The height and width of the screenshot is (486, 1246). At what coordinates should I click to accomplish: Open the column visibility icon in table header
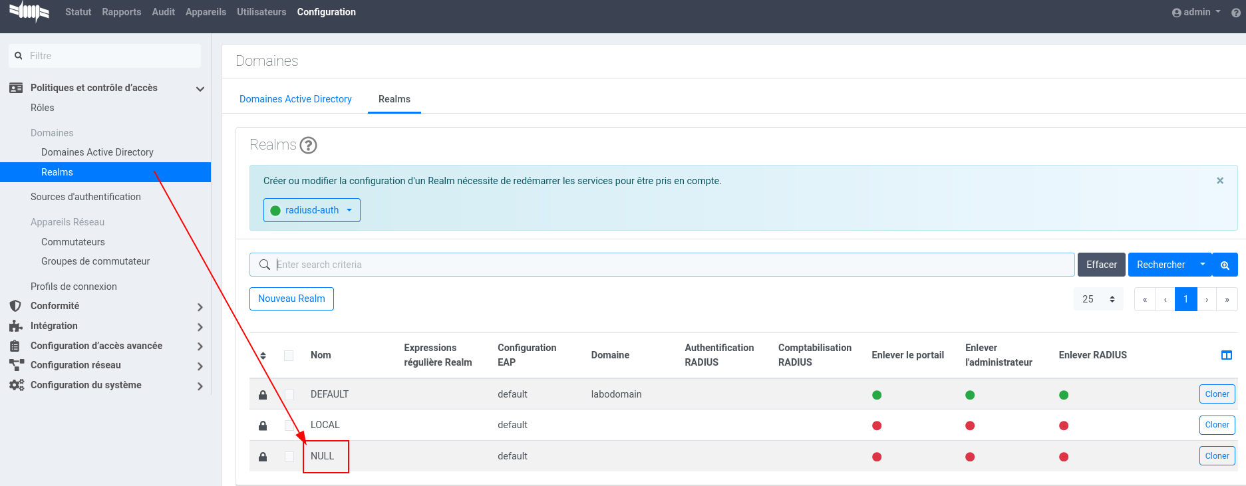point(1227,355)
